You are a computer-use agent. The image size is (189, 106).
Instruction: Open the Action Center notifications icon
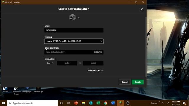click(184, 103)
